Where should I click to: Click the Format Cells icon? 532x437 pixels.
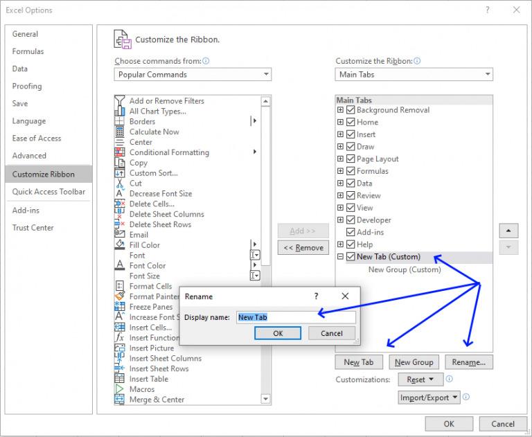point(119,286)
